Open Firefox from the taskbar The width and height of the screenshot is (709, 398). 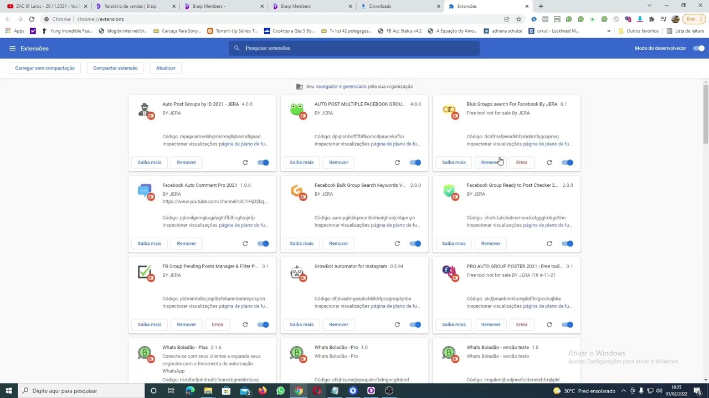262,391
